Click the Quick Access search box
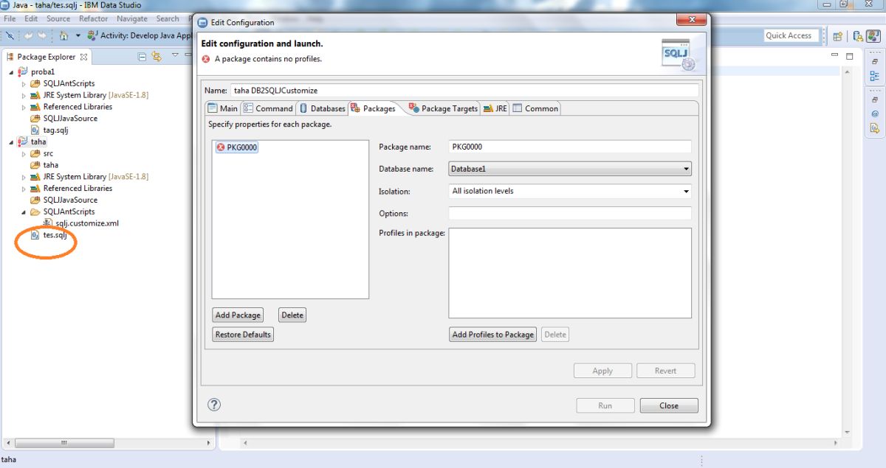 point(792,35)
